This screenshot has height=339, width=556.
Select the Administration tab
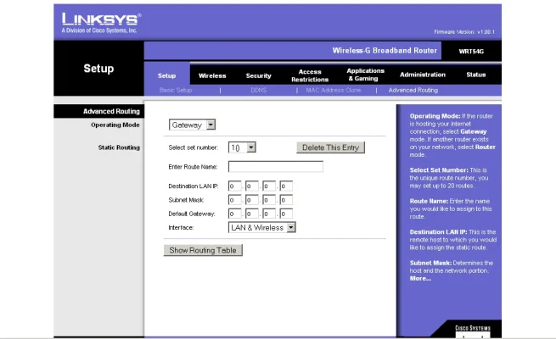pos(422,75)
